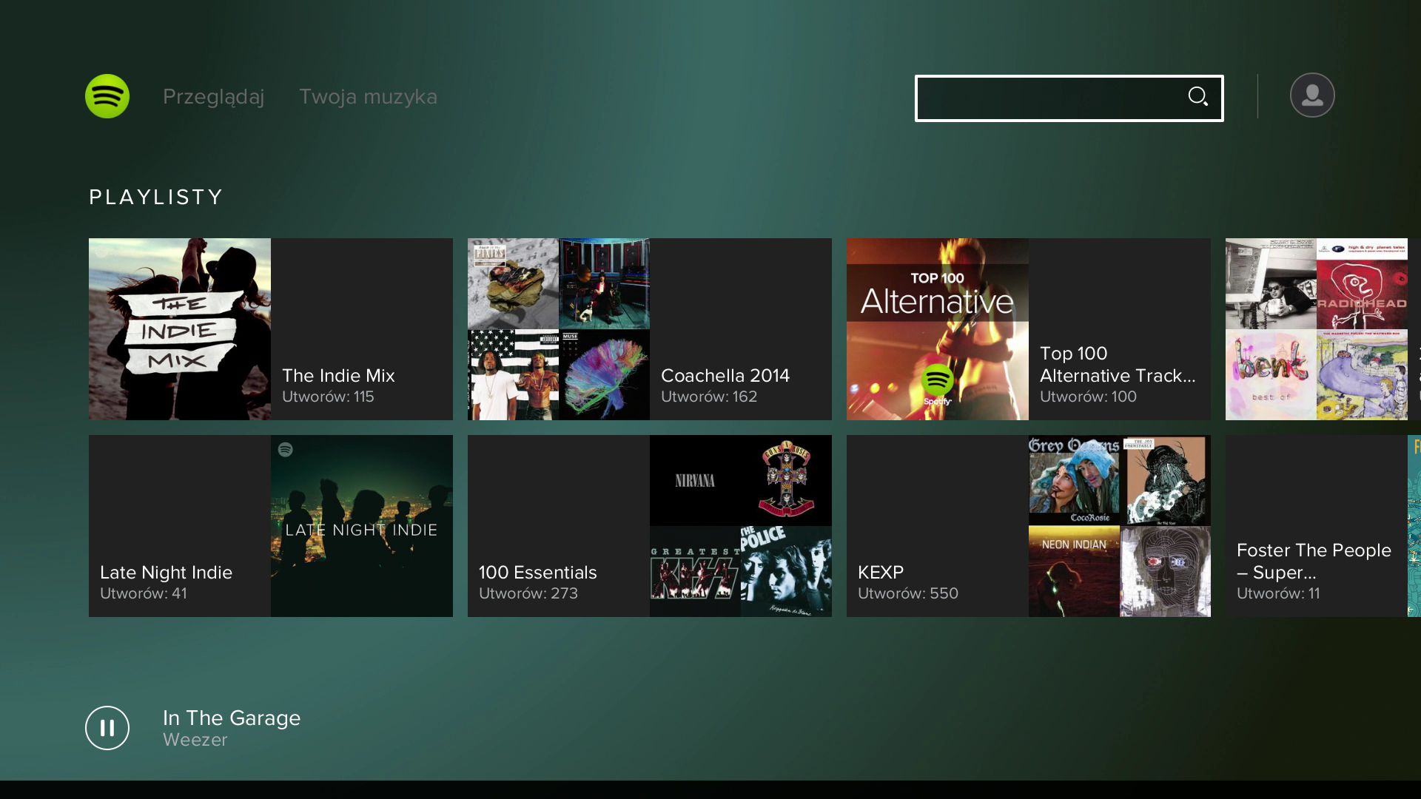Pause the currently playing track
1421x799 pixels.
(107, 728)
